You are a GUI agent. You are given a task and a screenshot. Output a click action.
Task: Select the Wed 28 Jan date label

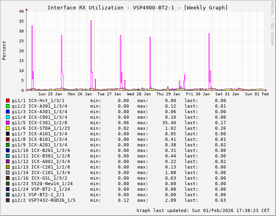pyautogui.click(x=139, y=94)
